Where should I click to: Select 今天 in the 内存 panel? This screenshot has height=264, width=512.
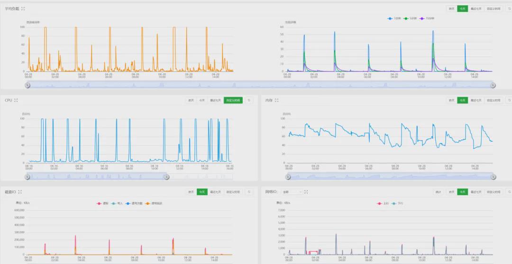pos(462,100)
